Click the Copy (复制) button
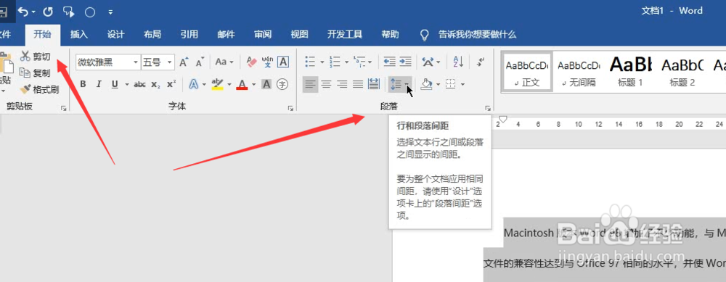 (36, 72)
